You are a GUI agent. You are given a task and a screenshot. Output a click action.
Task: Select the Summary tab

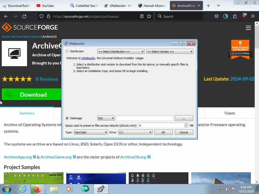[27, 113]
